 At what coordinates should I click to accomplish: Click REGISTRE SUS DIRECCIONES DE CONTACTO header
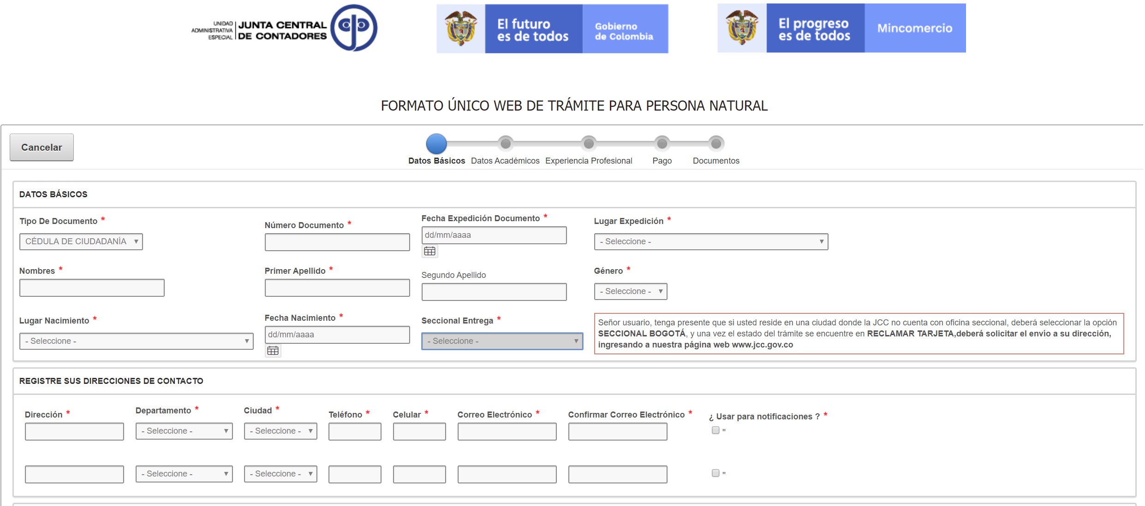(111, 381)
